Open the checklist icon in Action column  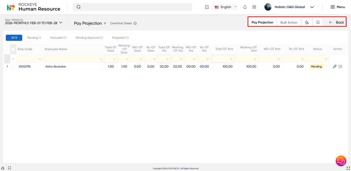tap(340, 66)
